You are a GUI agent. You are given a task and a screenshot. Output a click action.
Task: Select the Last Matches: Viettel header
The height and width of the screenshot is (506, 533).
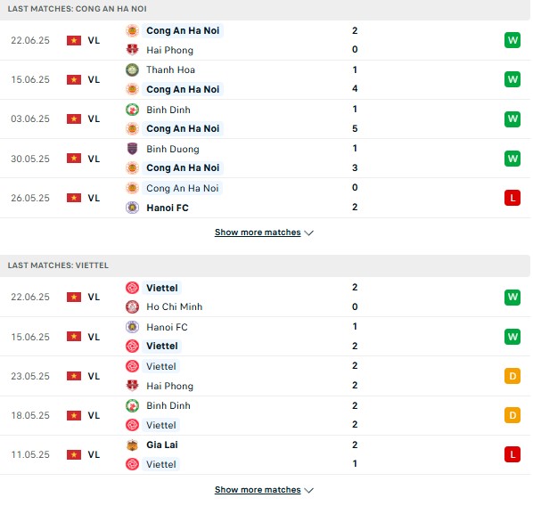click(265, 265)
